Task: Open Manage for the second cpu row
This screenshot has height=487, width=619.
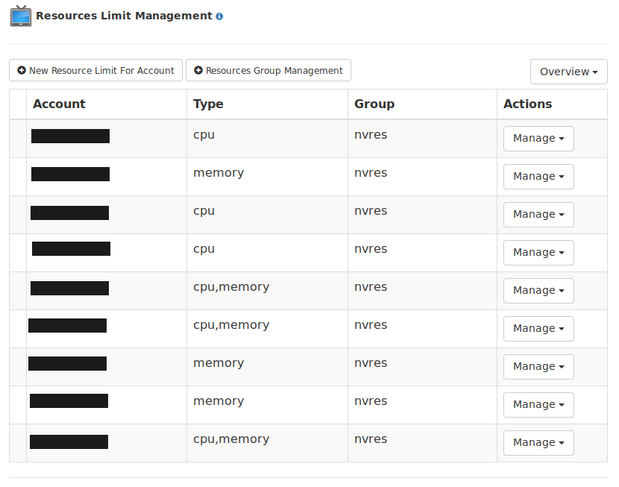Action: (x=538, y=215)
